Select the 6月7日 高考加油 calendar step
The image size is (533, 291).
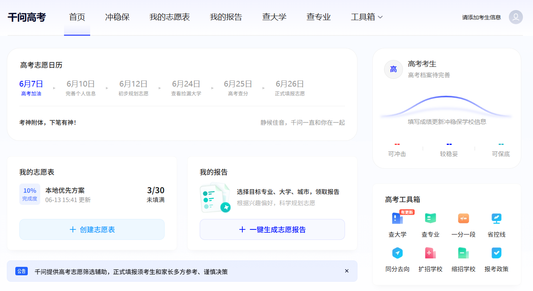[31, 88]
